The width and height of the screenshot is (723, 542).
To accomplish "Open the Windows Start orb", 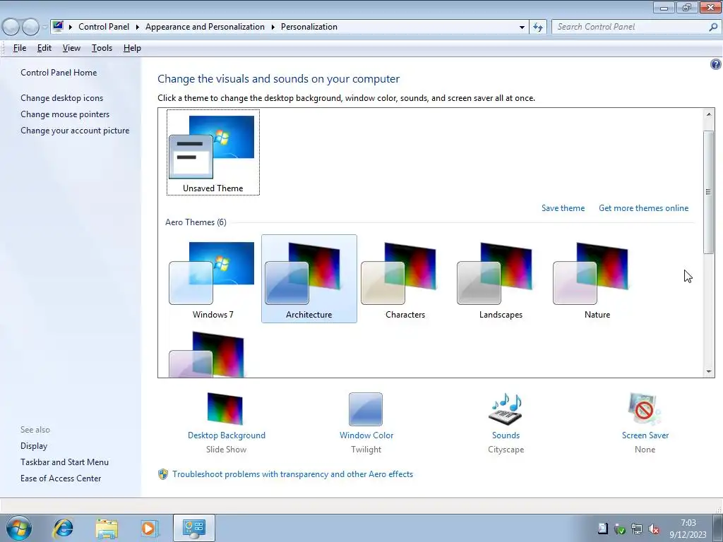I will click(19, 528).
